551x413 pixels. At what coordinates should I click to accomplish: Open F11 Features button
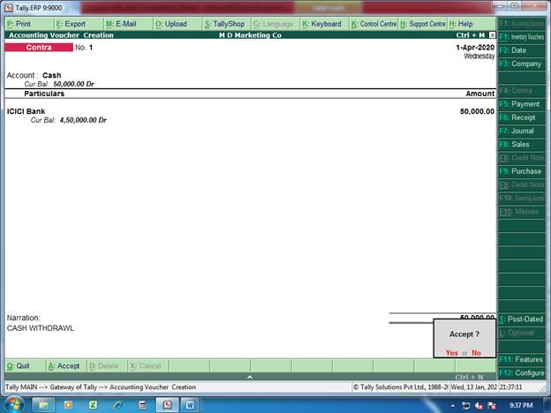pyautogui.click(x=522, y=360)
